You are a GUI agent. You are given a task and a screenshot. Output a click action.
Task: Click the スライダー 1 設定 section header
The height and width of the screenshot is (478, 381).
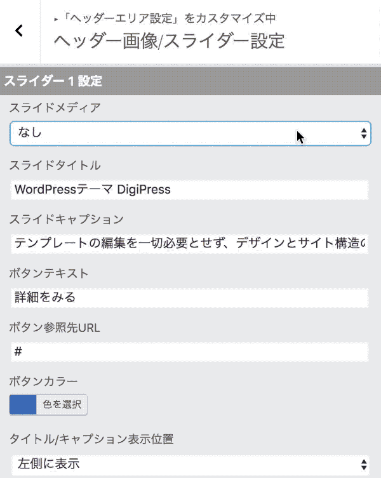(x=53, y=81)
